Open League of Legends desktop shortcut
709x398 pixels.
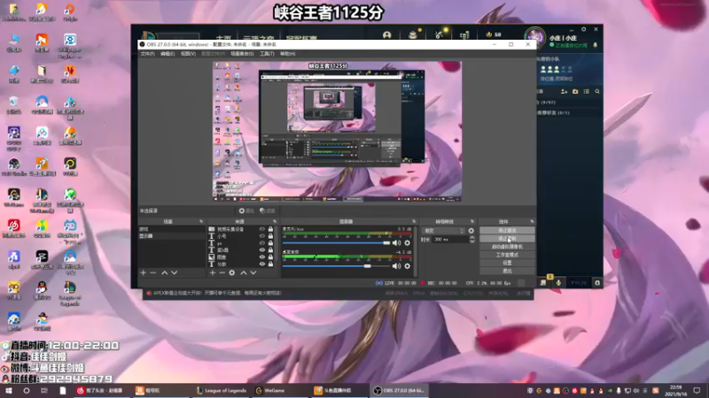[x=70, y=294]
